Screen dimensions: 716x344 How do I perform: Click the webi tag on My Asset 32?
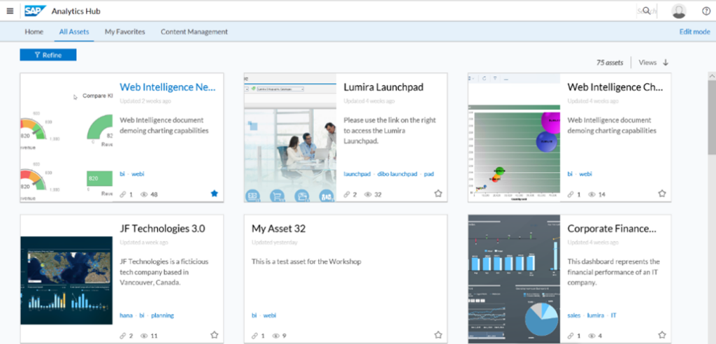click(x=270, y=315)
